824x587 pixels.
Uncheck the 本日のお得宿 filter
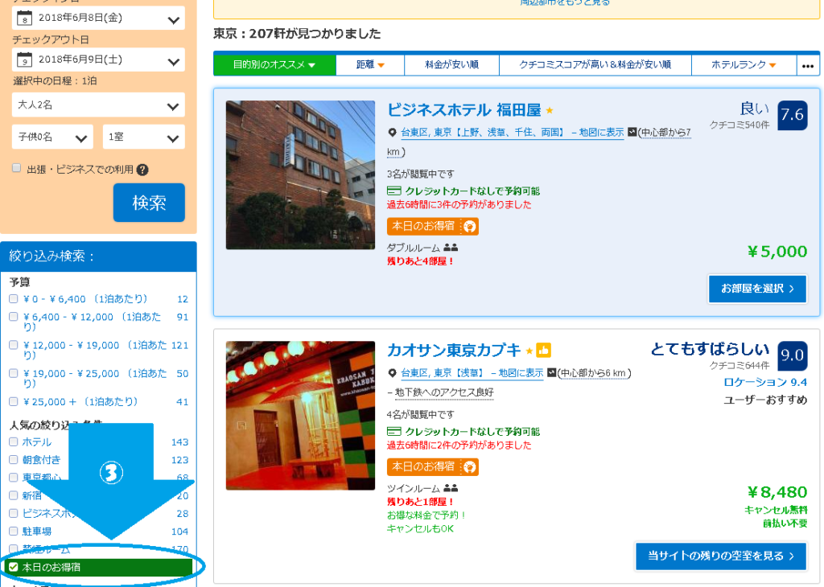tap(14, 568)
